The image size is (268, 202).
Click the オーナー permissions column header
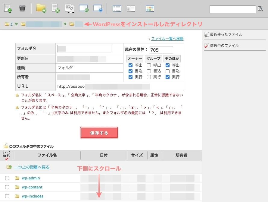pyautogui.click(x=135, y=59)
